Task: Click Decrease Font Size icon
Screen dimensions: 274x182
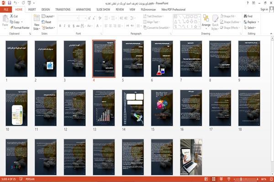Action: pos(94,18)
